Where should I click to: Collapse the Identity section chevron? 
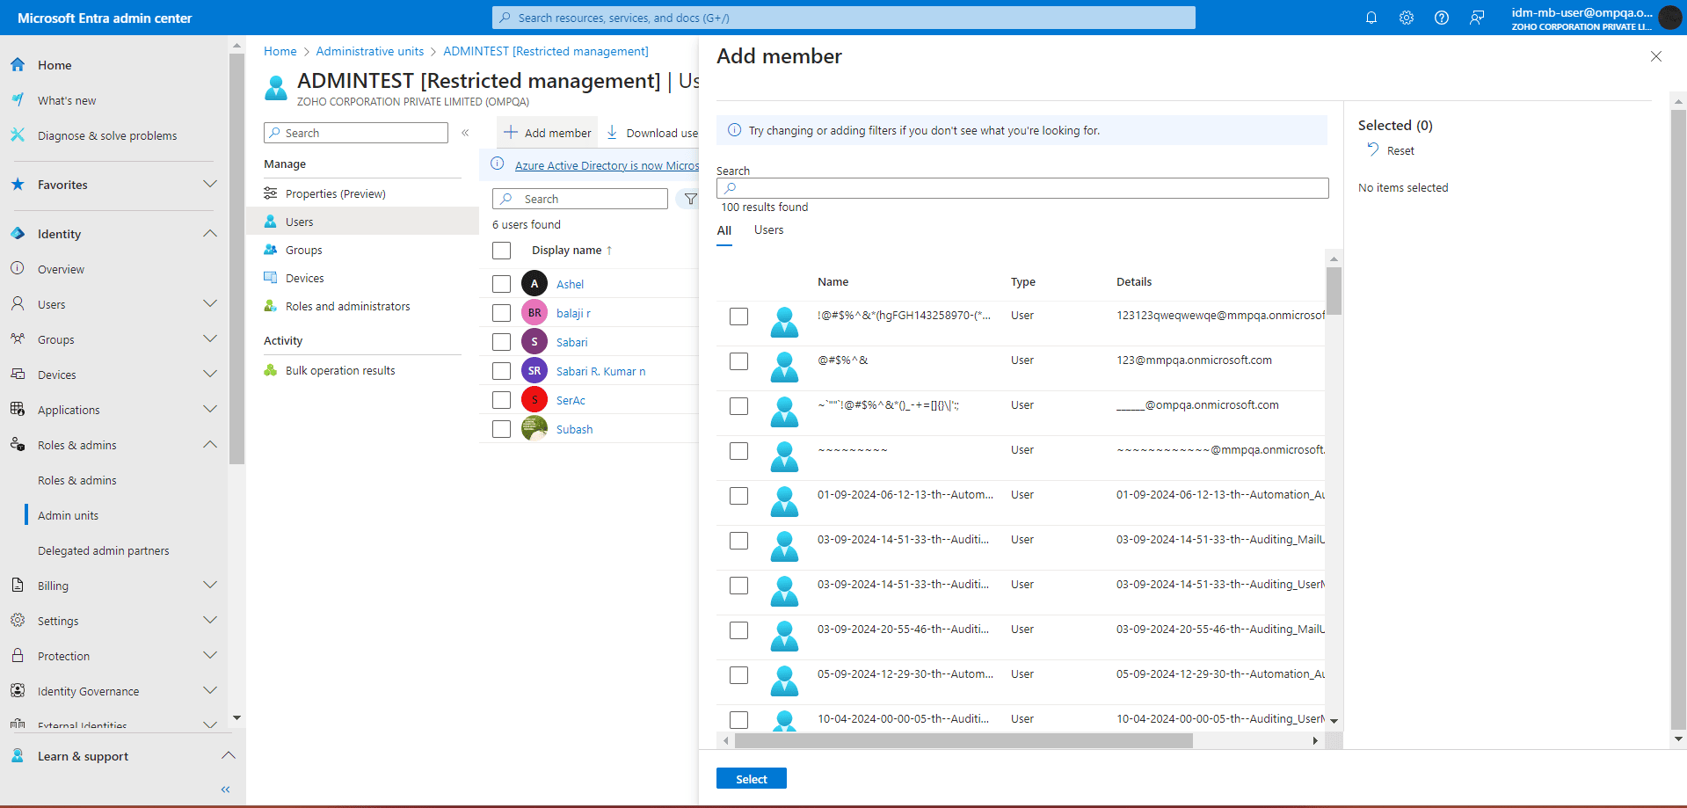pos(209,234)
